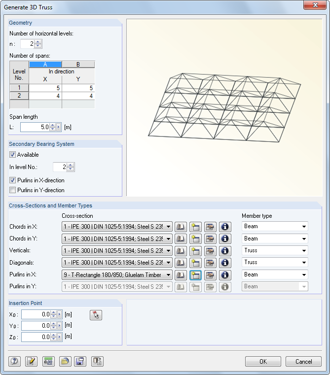Screen dimensions: 330x375
Task: Show cross-section info for Chords in X
Action: click(x=225, y=227)
